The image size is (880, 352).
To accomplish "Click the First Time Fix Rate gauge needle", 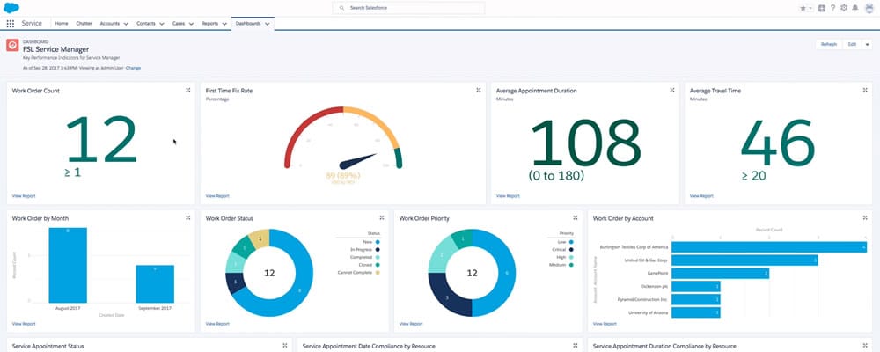I will tap(359, 161).
